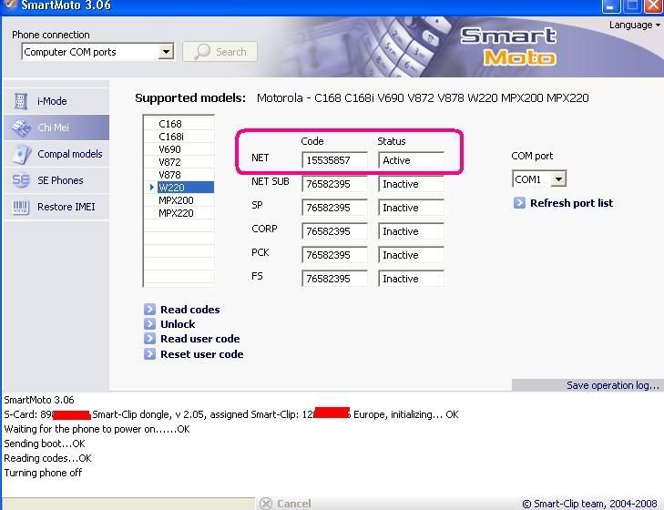Click log line 'Turning phone off'
664x510 pixels.
pos(43,473)
